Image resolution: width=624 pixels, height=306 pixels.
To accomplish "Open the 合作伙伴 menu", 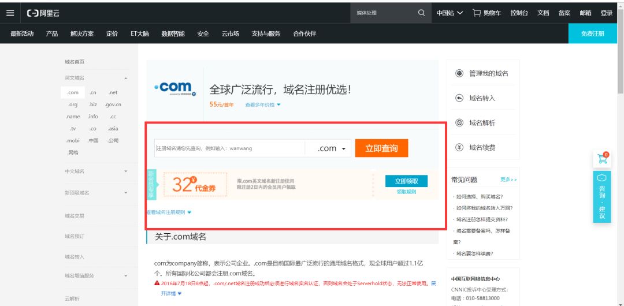I will [304, 34].
